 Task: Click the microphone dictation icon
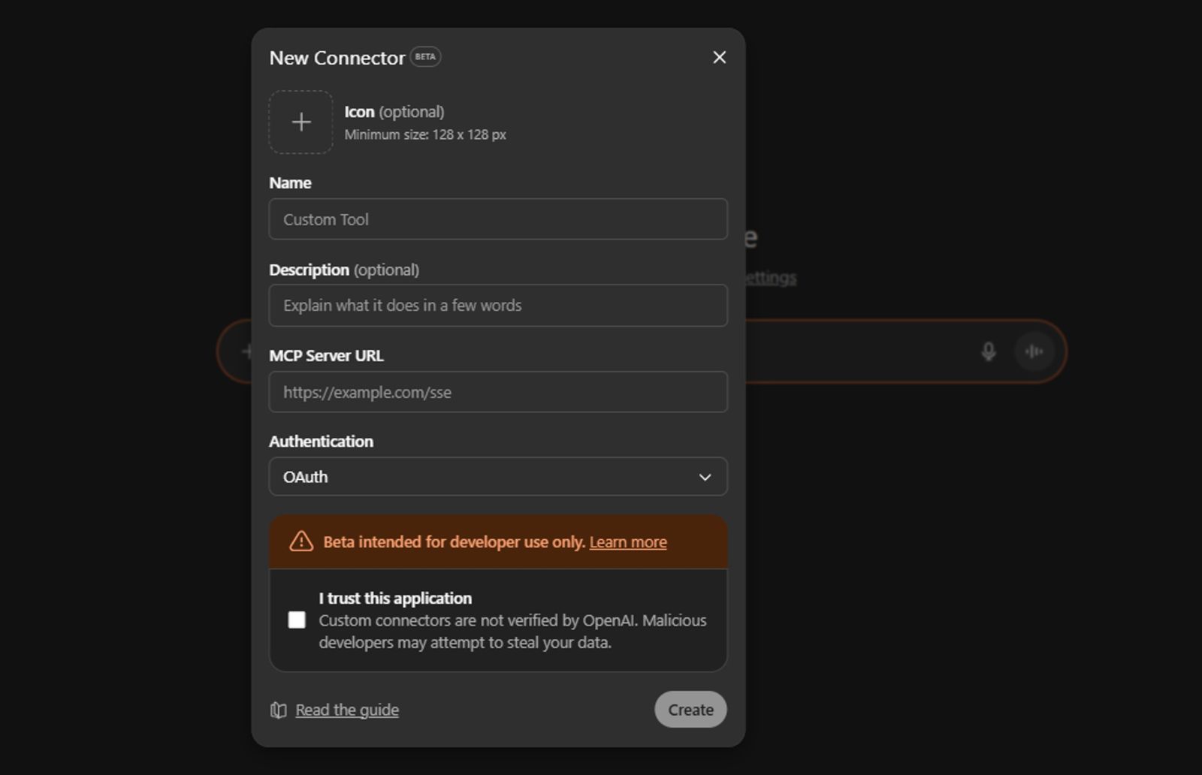coord(989,351)
